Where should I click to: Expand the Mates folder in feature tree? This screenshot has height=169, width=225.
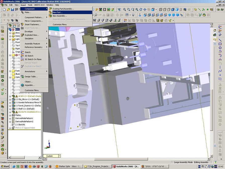coord(10,115)
